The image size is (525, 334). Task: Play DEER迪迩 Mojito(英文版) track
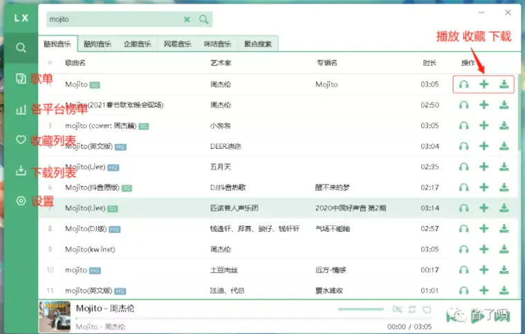[463, 146]
